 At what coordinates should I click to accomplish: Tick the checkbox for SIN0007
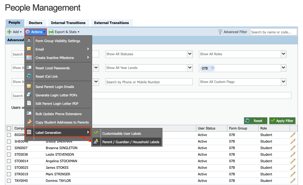(9, 148)
